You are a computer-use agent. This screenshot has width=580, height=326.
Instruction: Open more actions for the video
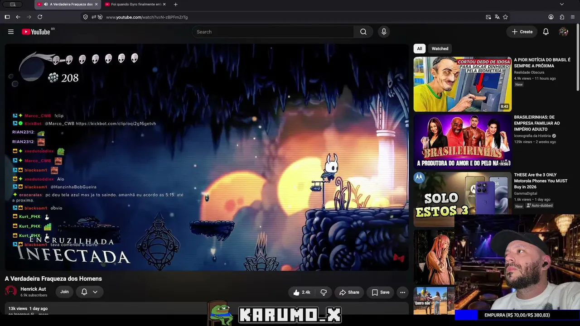tap(402, 292)
